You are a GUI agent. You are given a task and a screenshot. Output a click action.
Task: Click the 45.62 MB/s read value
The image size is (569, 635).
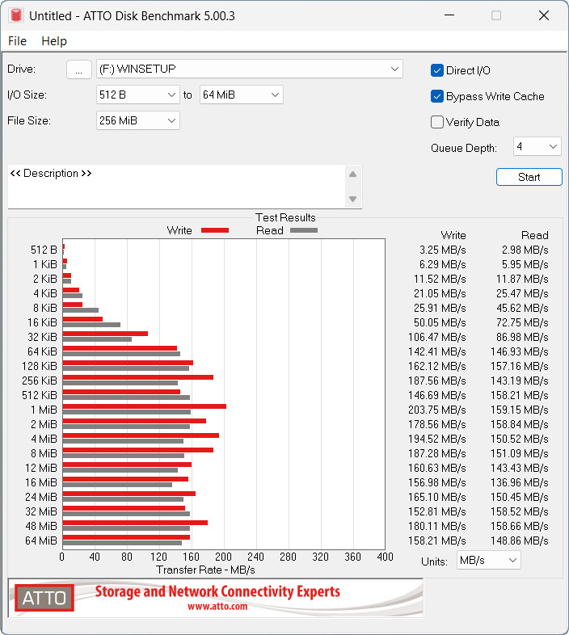pos(522,308)
